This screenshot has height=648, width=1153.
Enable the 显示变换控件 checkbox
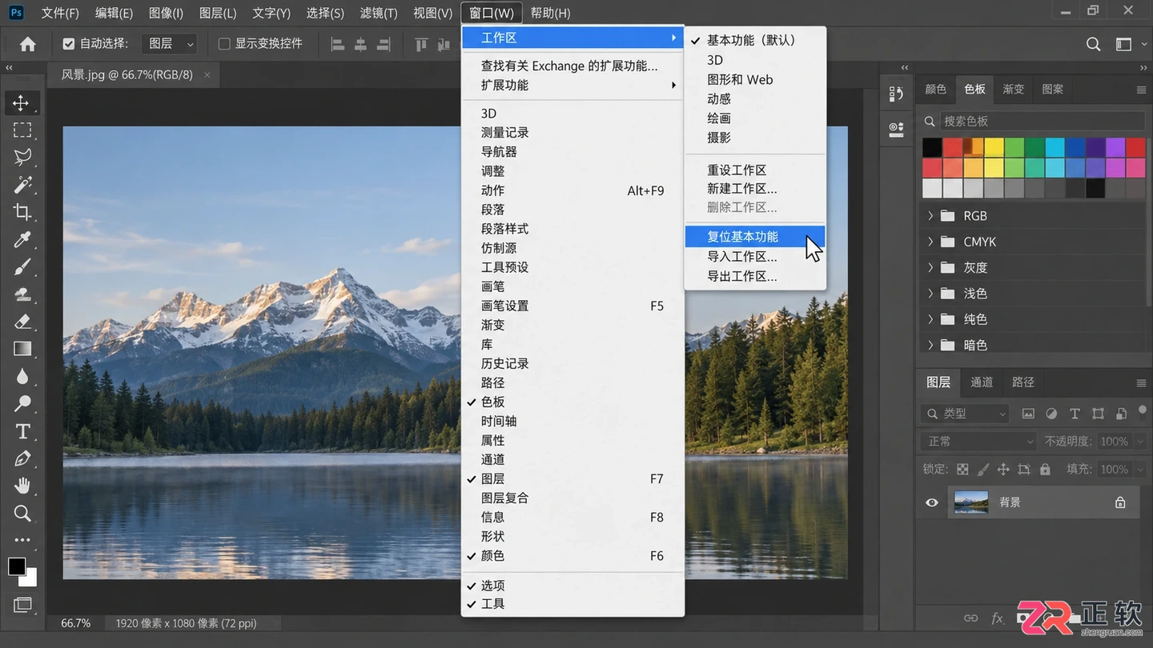click(x=224, y=44)
